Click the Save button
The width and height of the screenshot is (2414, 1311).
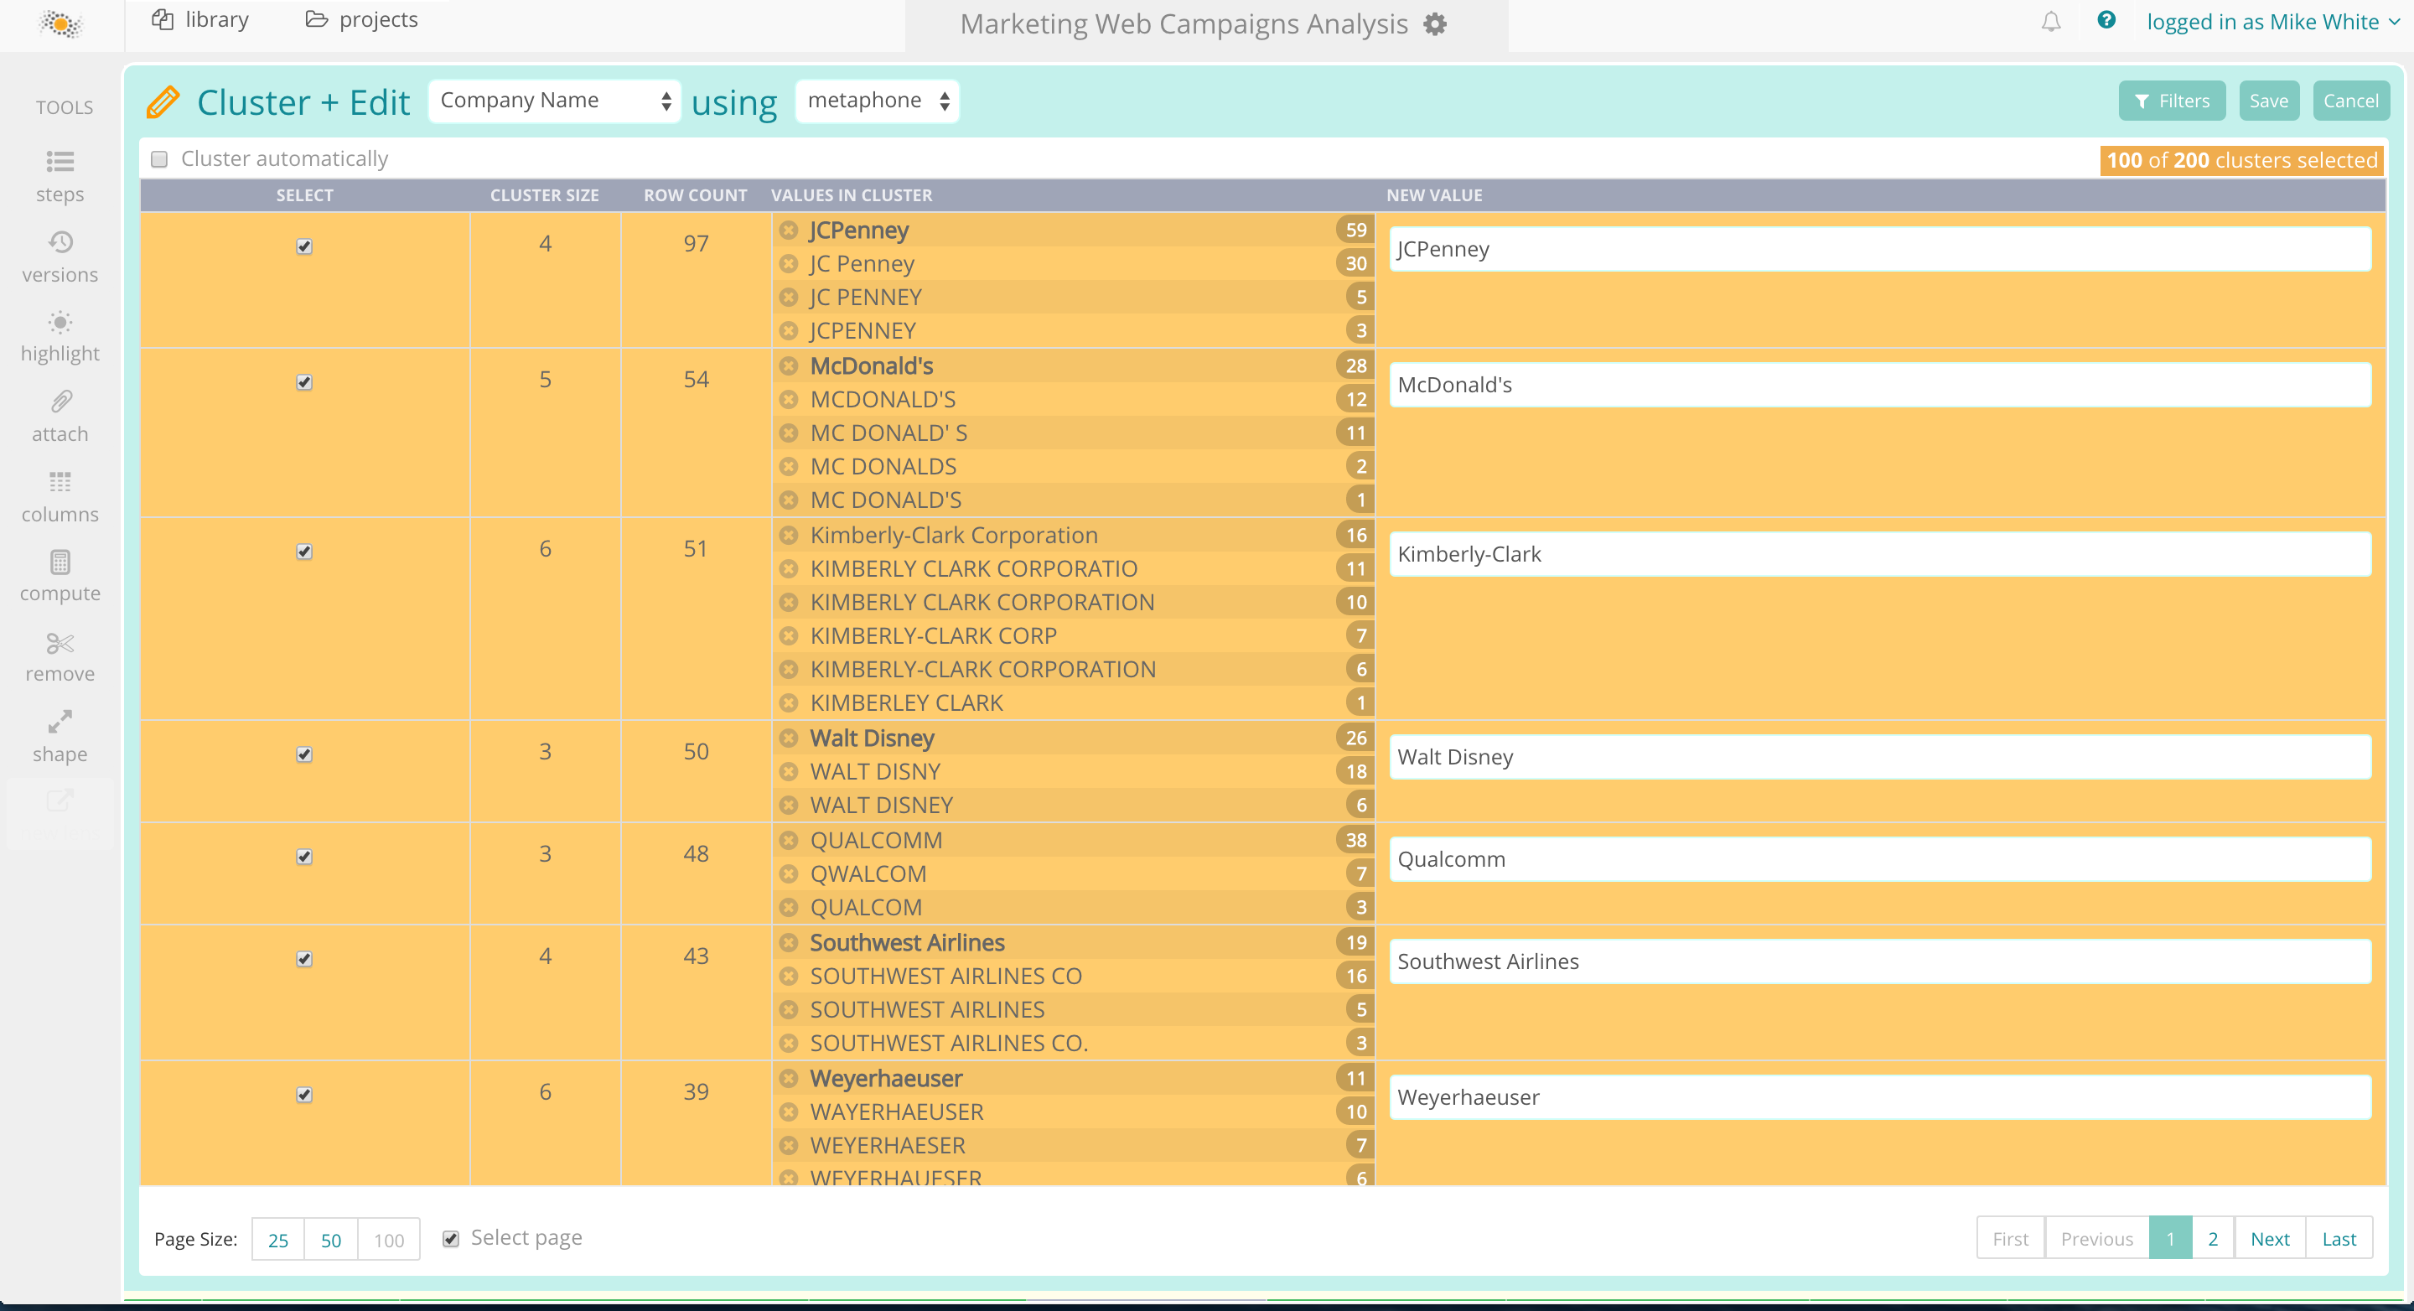[2268, 101]
